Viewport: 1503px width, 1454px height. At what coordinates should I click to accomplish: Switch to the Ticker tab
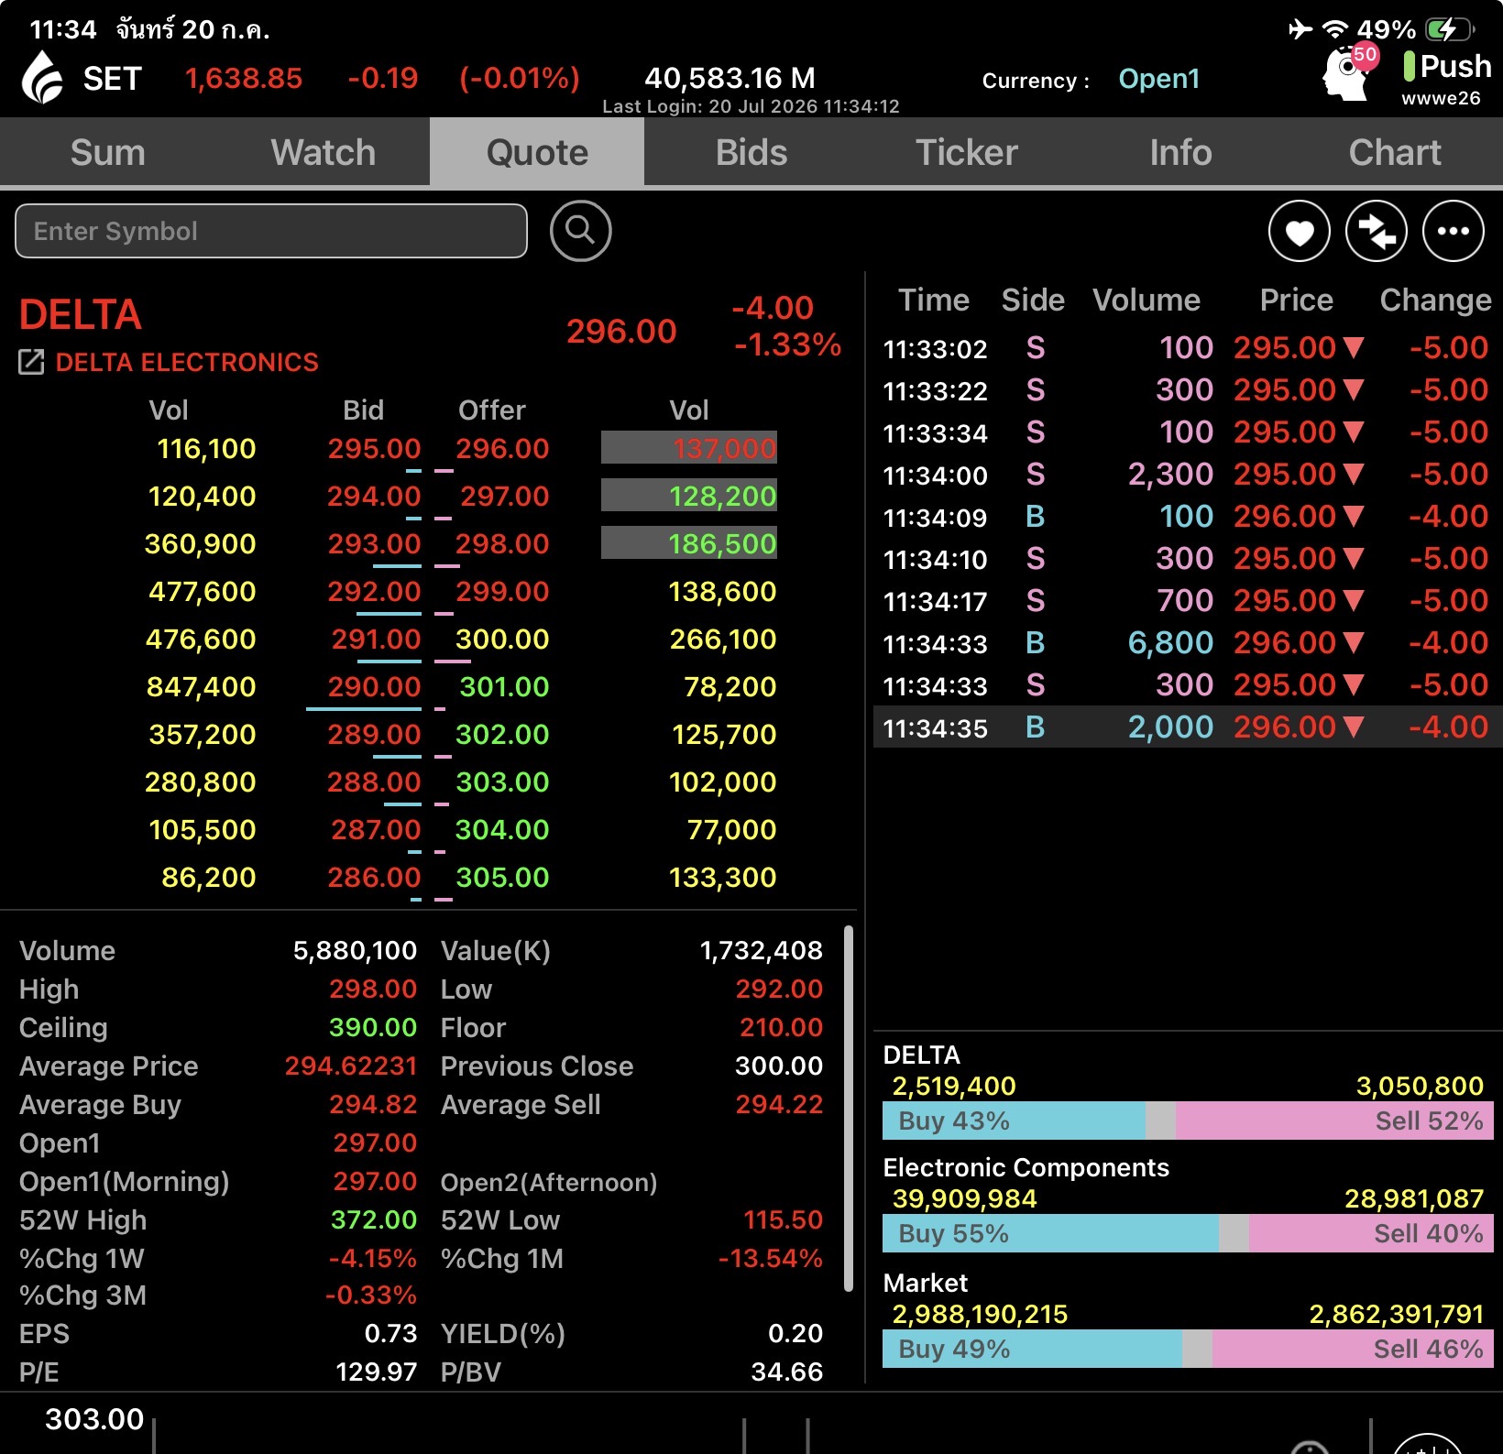[966, 152]
